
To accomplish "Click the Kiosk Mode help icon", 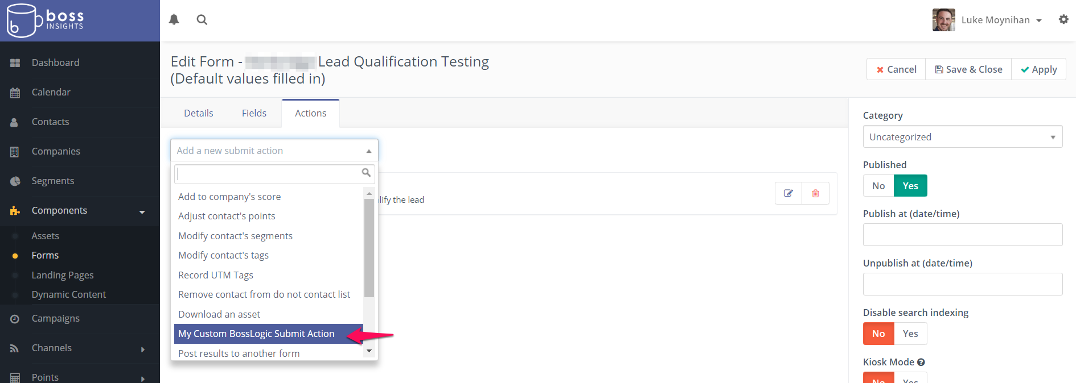I will pos(921,362).
